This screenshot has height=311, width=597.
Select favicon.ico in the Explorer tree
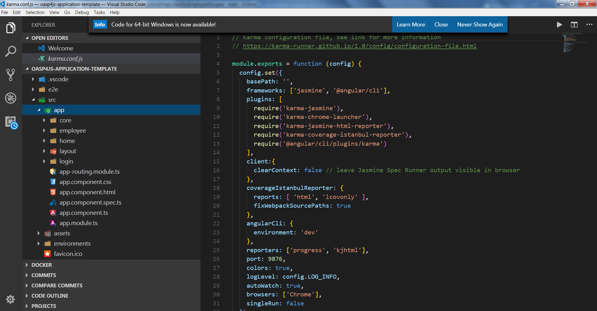point(68,254)
